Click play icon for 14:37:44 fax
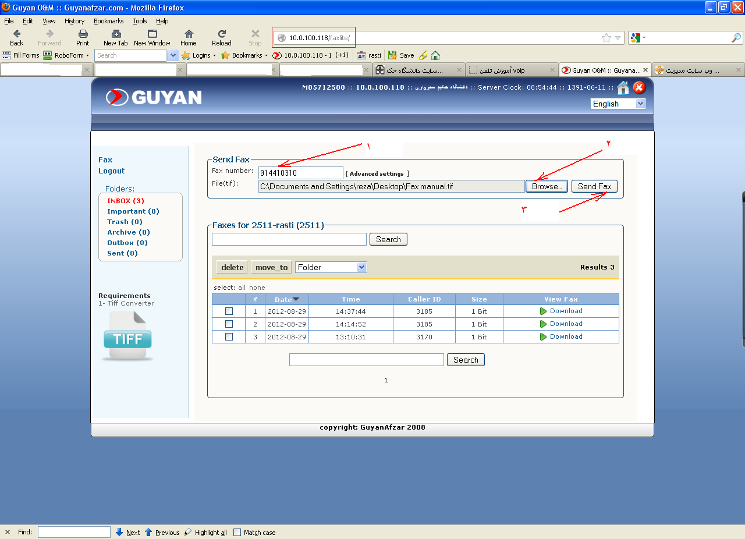The height and width of the screenshot is (539, 745). coord(544,311)
